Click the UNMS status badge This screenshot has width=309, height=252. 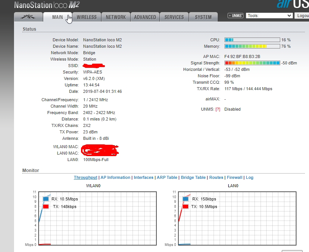coord(236,16)
